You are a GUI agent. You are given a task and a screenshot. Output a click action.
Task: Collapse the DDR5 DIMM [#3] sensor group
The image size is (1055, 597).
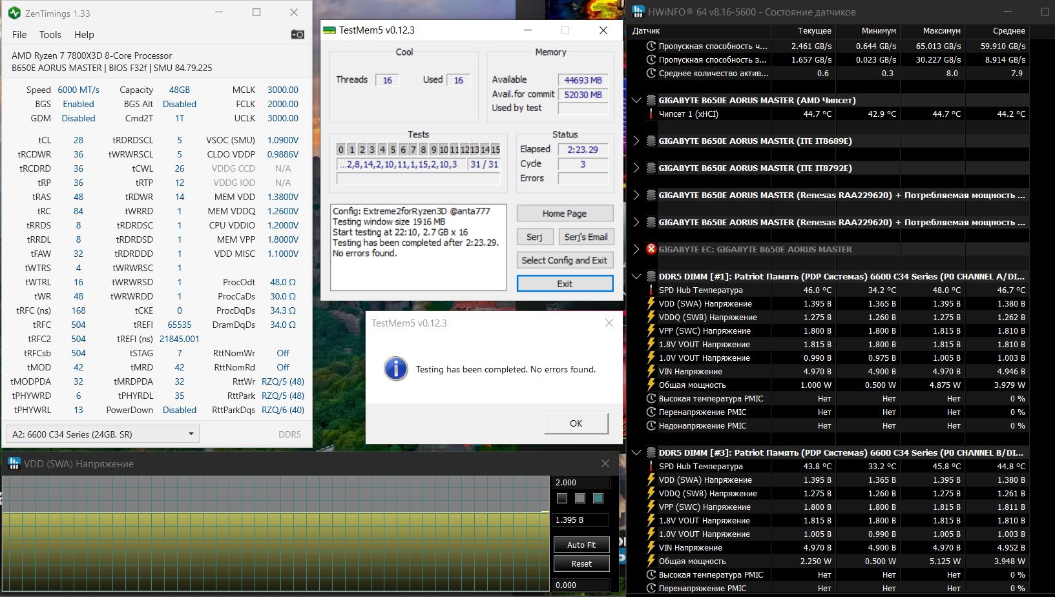click(x=636, y=452)
